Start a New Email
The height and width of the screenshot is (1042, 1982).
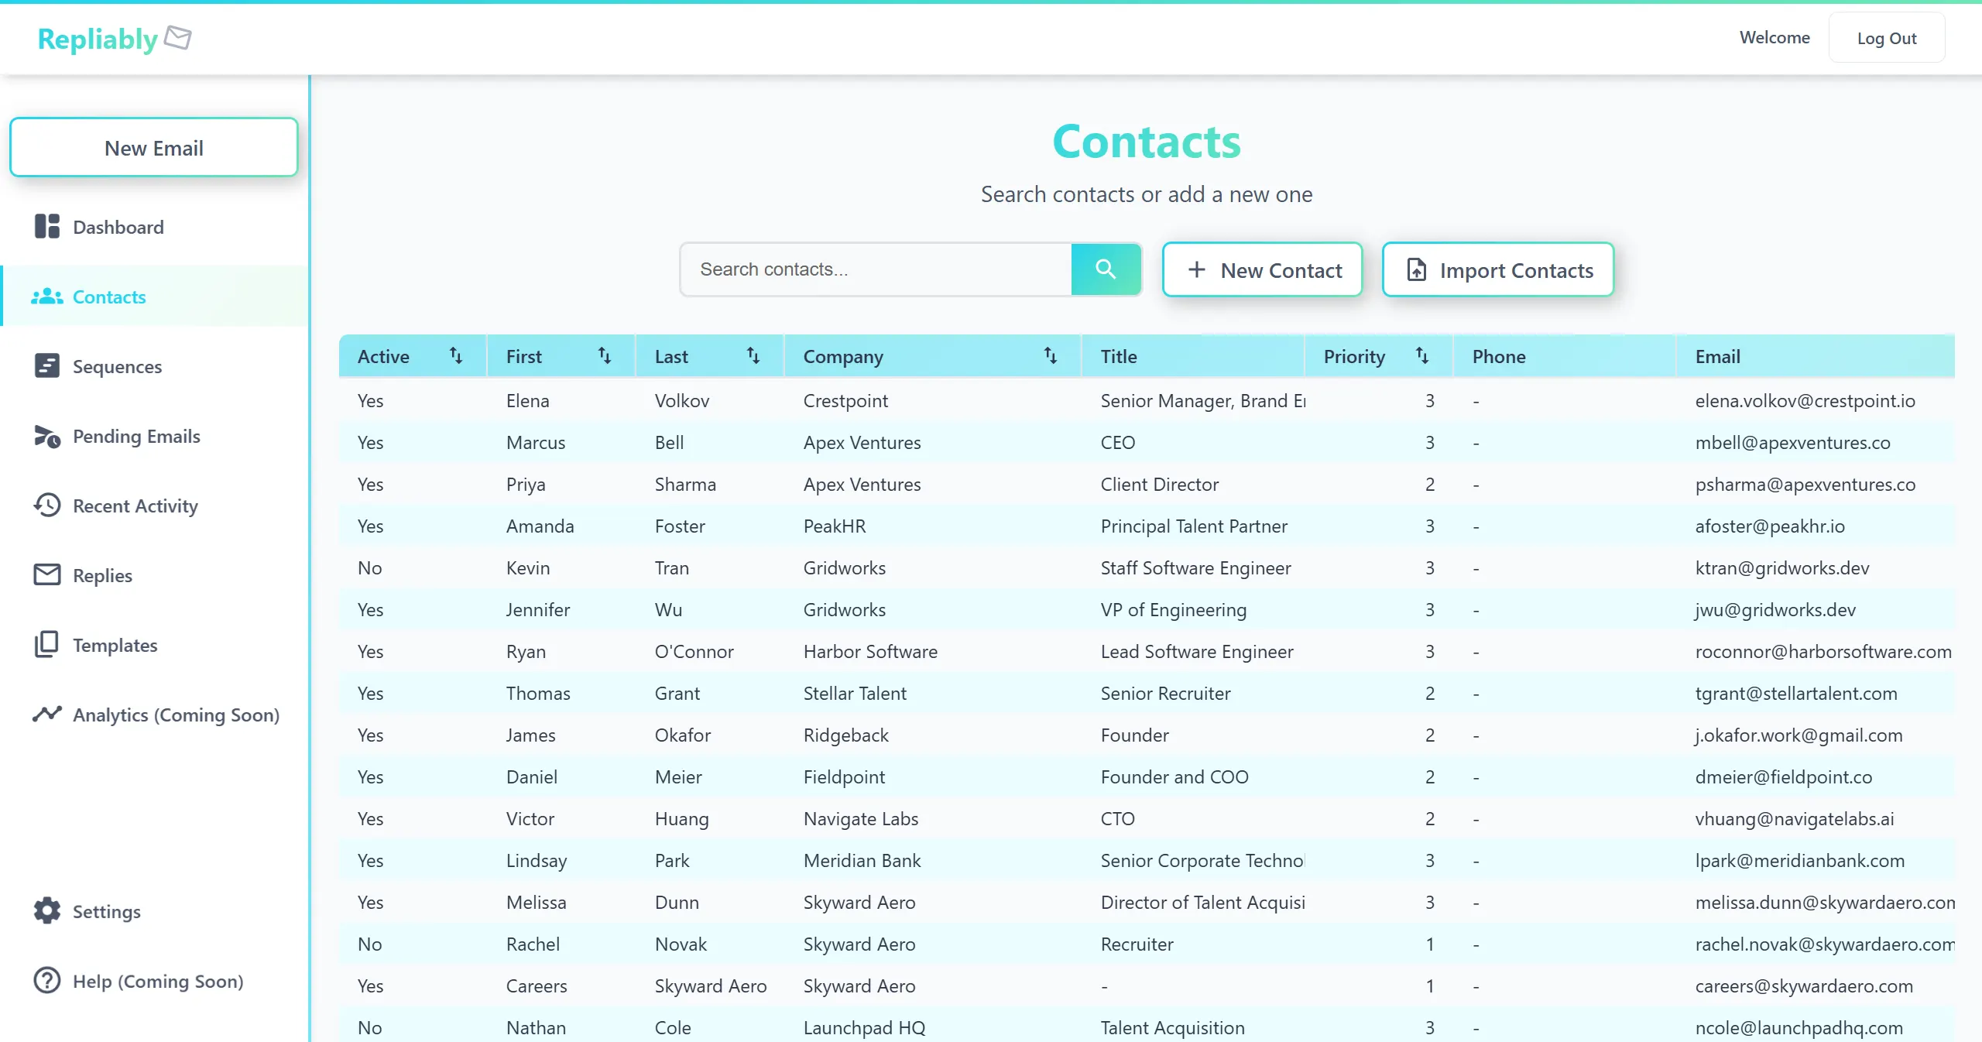[153, 147]
